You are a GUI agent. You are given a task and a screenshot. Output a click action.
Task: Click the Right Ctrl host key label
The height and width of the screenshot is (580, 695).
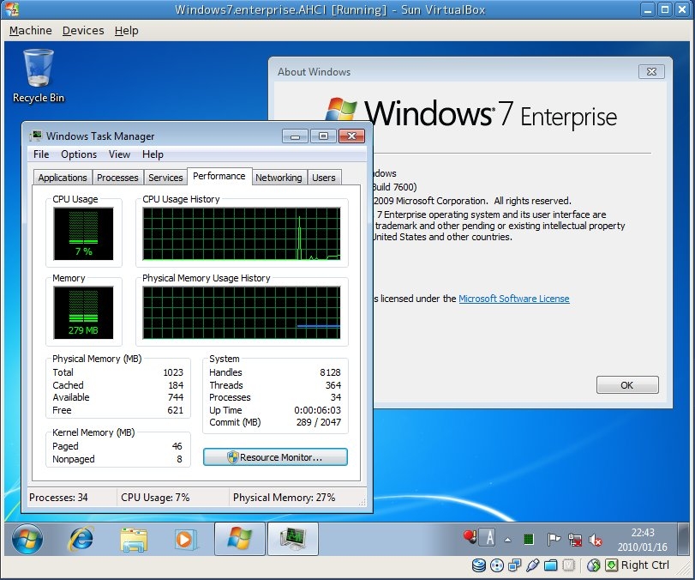645,565
